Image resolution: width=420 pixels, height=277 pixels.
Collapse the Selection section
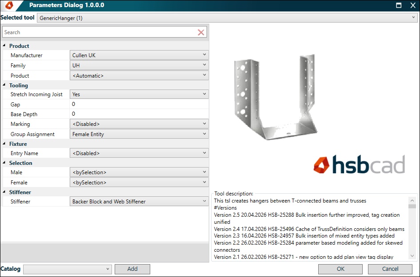point(4,163)
